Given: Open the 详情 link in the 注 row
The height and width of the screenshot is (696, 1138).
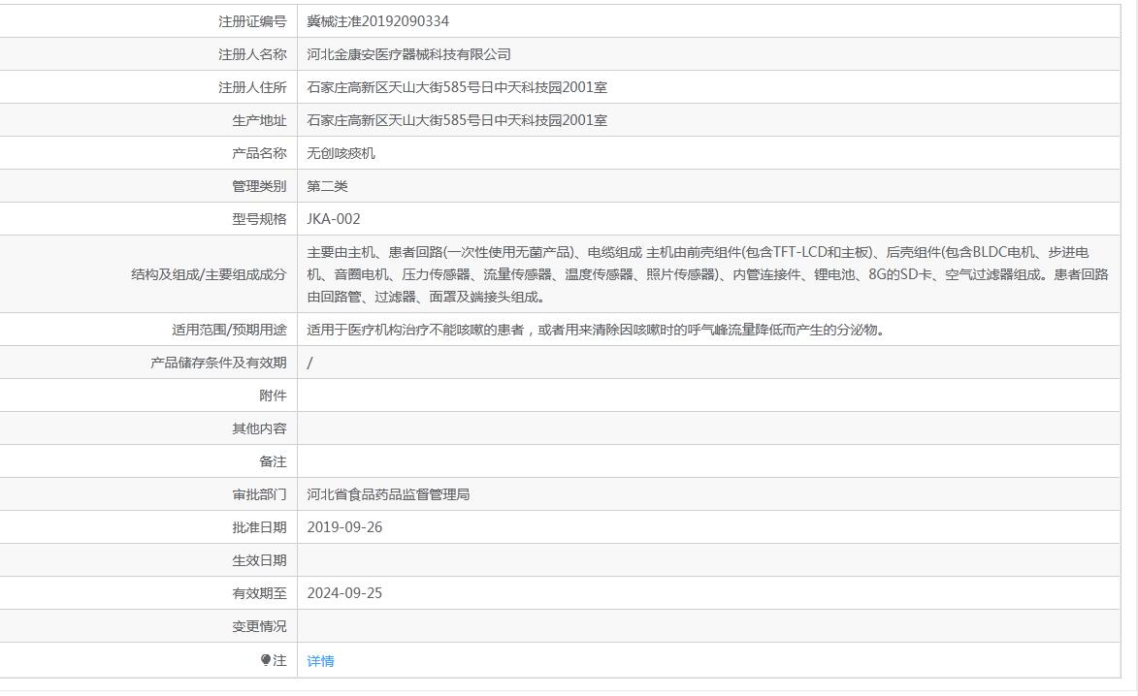Looking at the screenshot, I should pyautogui.click(x=320, y=660).
